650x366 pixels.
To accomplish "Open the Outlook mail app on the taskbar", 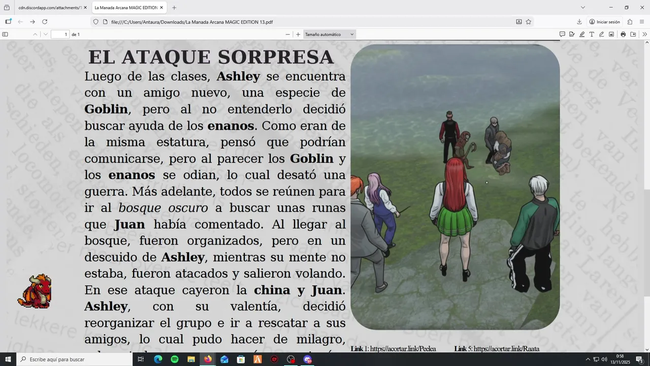I will pos(224,359).
